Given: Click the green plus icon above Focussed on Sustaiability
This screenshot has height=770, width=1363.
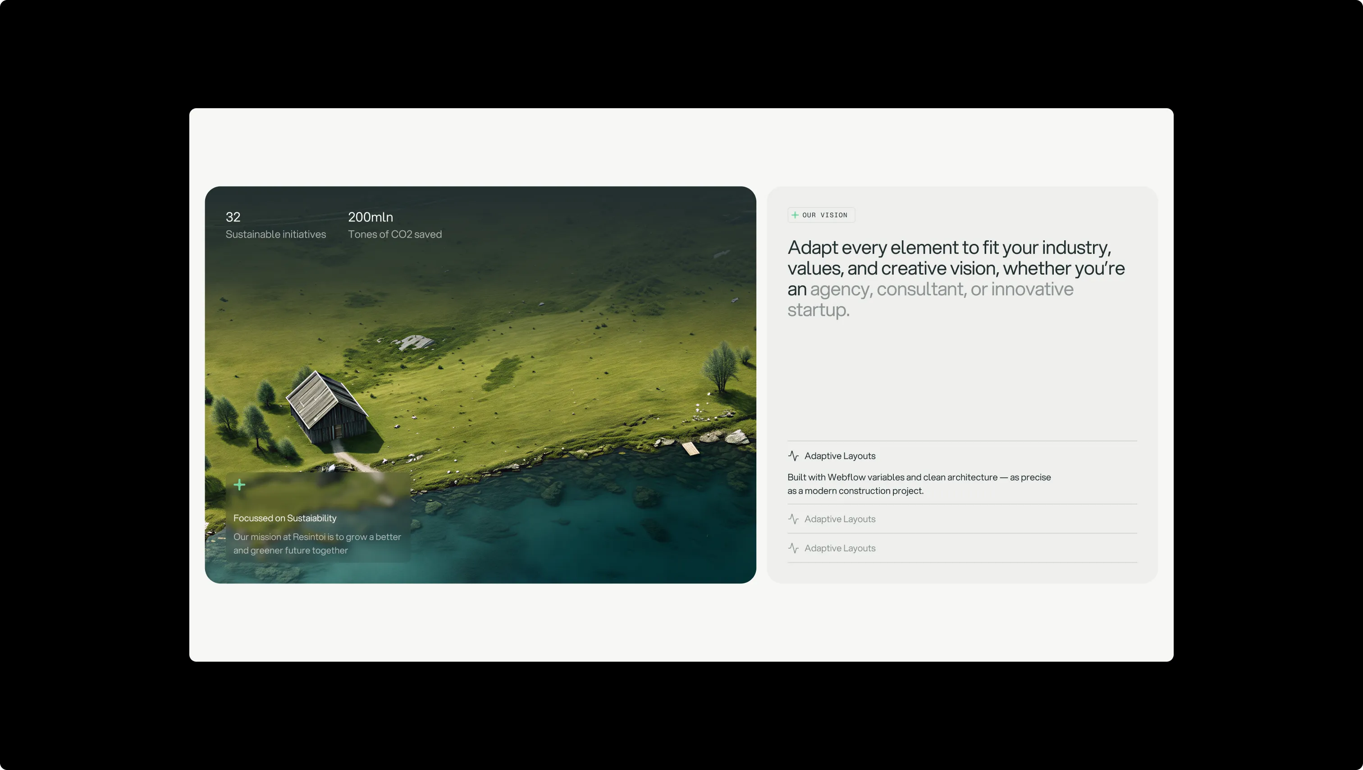Looking at the screenshot, I should pos(239,485).
